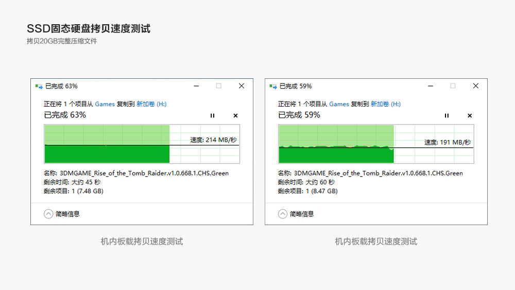Open the 新加卷 (H:) link in 63% dialog
The width and height of the screenshot is (515, 290).
click(151, 104)
